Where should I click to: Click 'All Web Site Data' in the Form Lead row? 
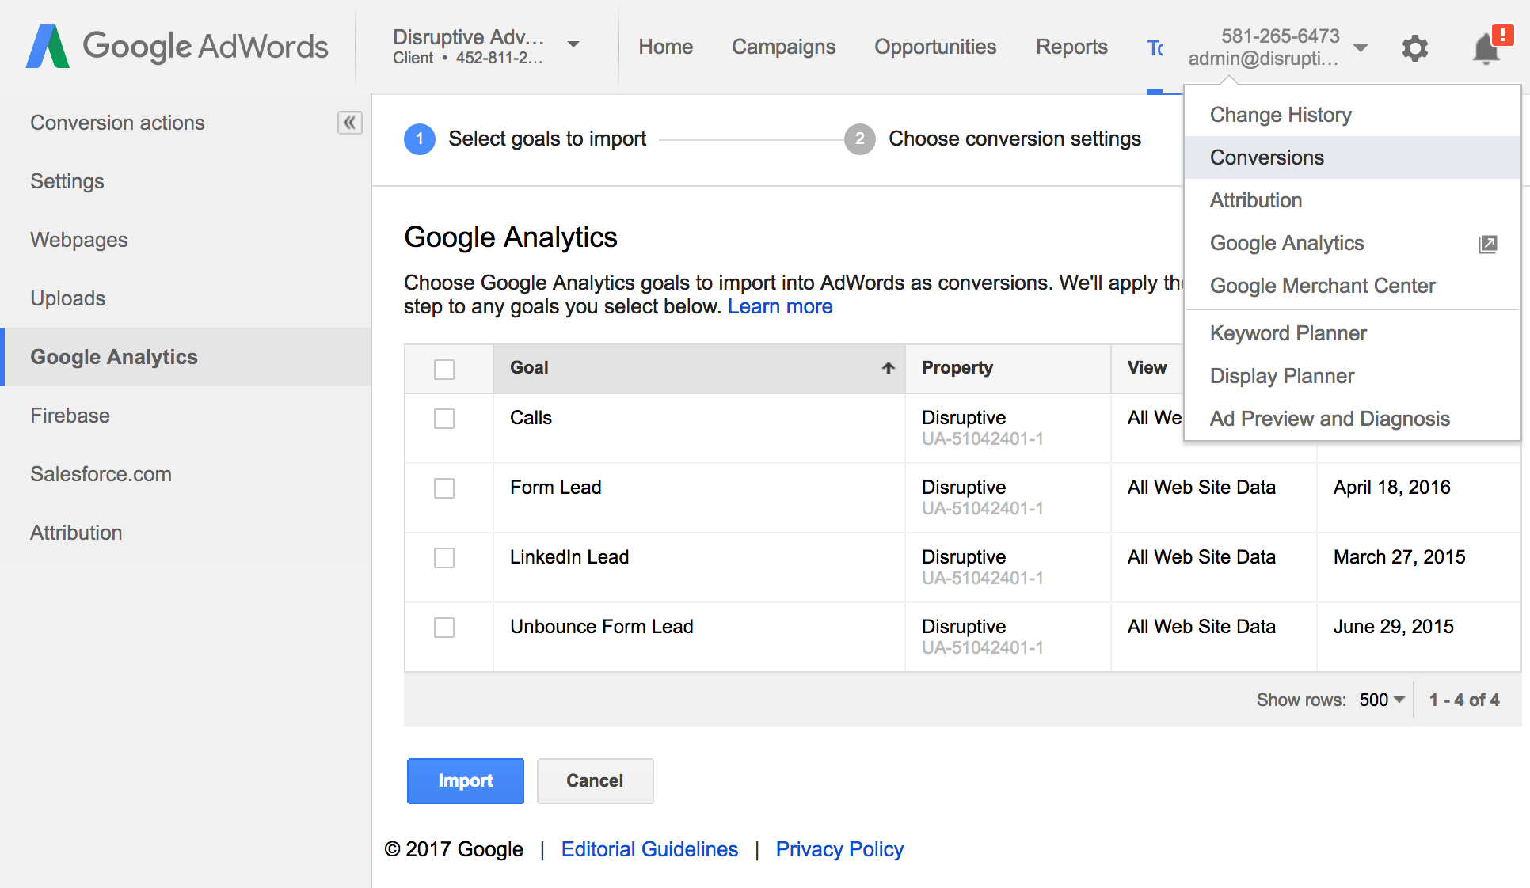(x=1201, y=488)
